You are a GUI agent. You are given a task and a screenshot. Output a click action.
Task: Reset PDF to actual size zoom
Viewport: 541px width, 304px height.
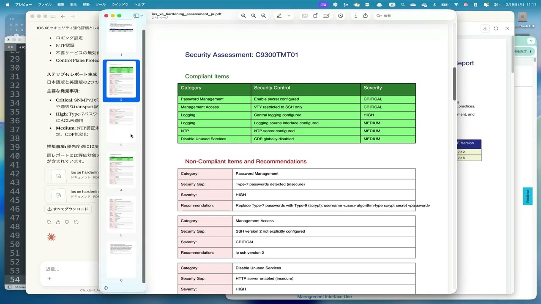pyautogui.click(x=254, y=16)
